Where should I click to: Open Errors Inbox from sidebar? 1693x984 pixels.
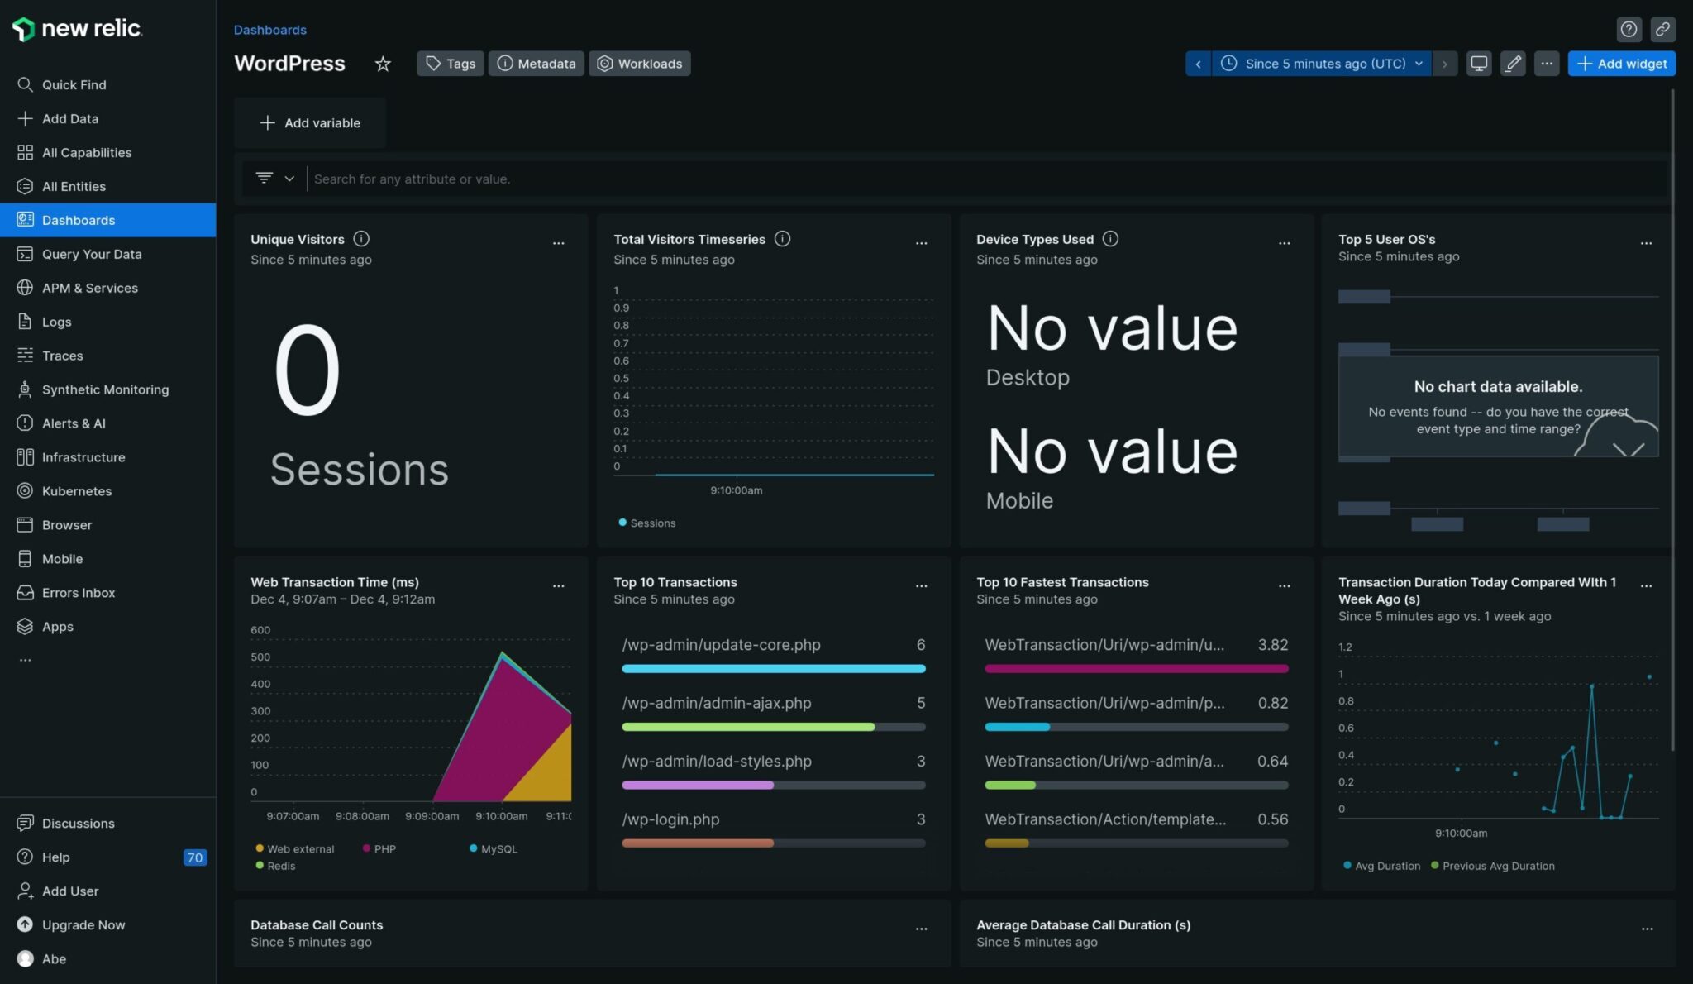tap(79, 593)
